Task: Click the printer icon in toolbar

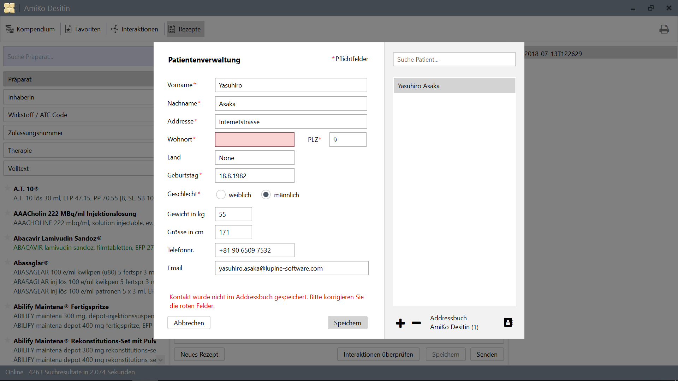Action: pyautogui.click(x=664, y=29)
